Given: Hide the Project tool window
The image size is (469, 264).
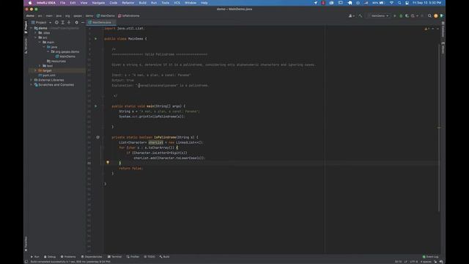Looking at the screenshot, I should 83,23.
